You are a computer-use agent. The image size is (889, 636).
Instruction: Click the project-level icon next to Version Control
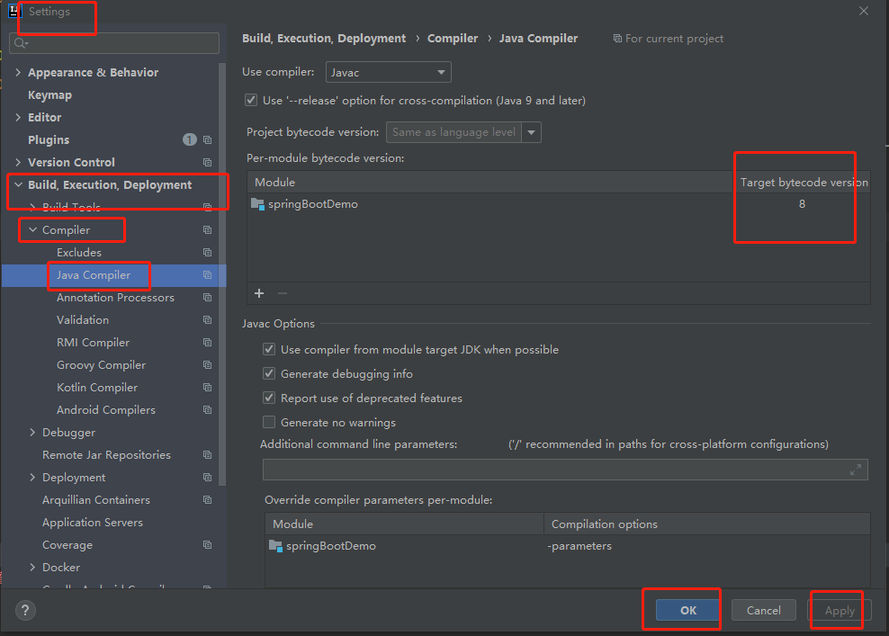(x=208, y=163)
